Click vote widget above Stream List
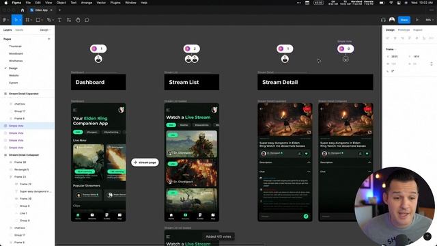 pos(191,49)
